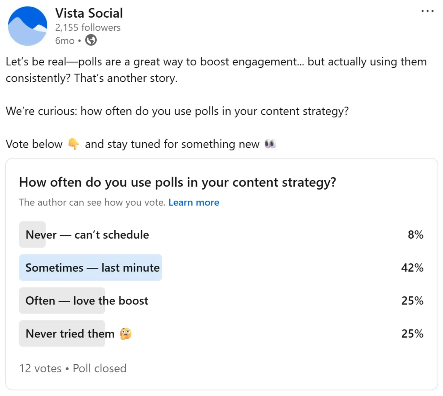
Task: Pick the "Never tried them" poll option
Action: [70, 334]
